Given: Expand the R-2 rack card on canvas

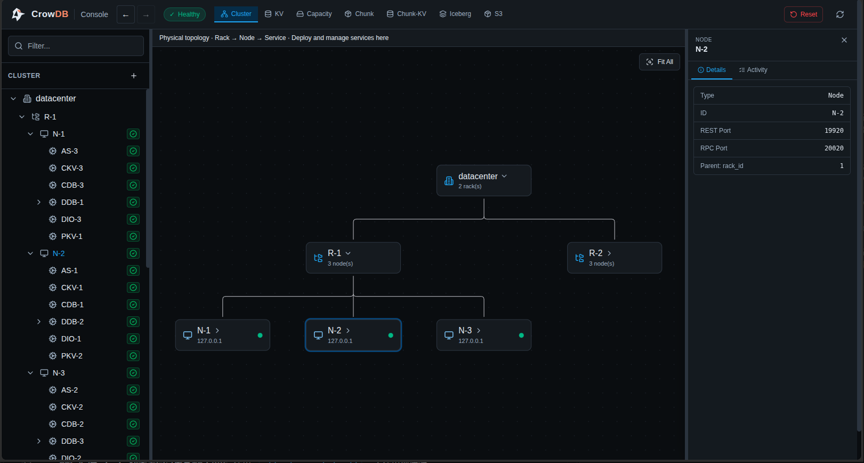Looking at the screenshot, I should [609, 253].
